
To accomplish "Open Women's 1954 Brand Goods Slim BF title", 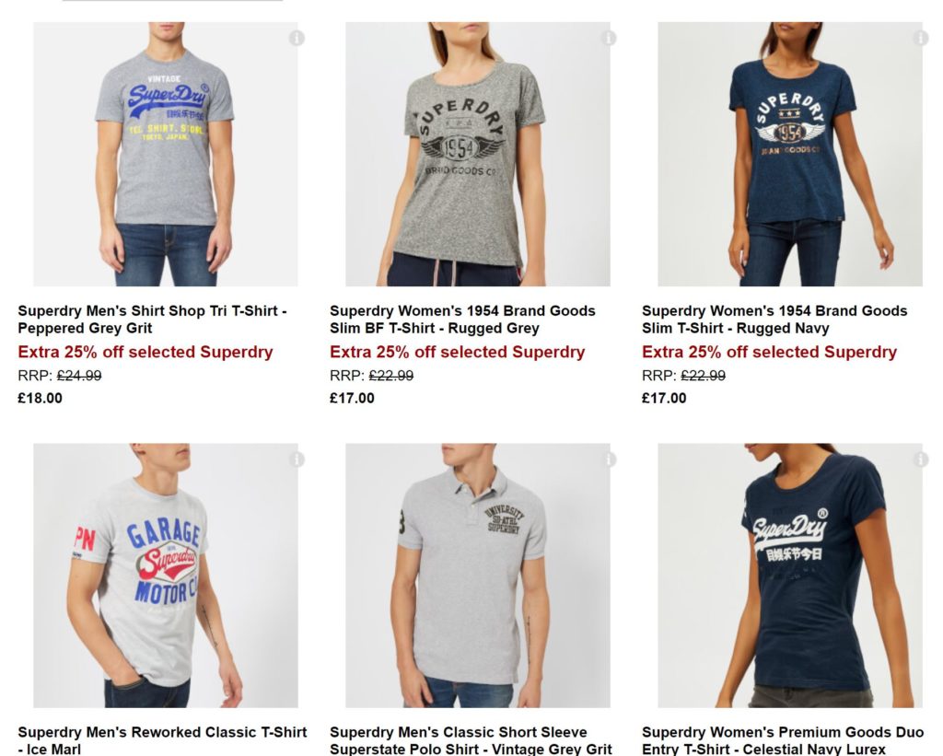I will 462,320.
